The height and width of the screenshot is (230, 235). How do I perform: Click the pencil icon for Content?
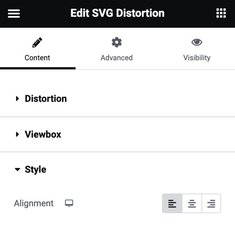point(37,43)
